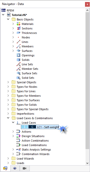Click the Static Analysis Settings icon
The height and width of the screenshot is (172, 90).
coord(18,150)
